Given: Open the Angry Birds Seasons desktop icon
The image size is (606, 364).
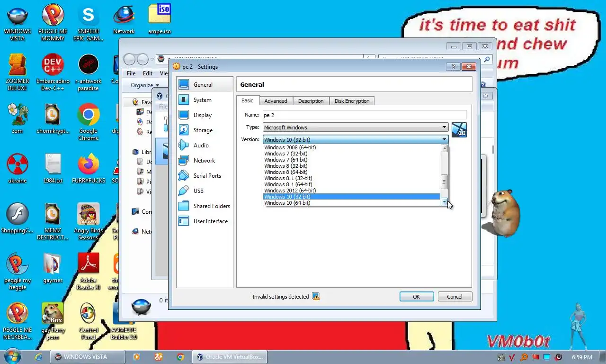Looking at the screenshot, I should click(x=89, y=221).
